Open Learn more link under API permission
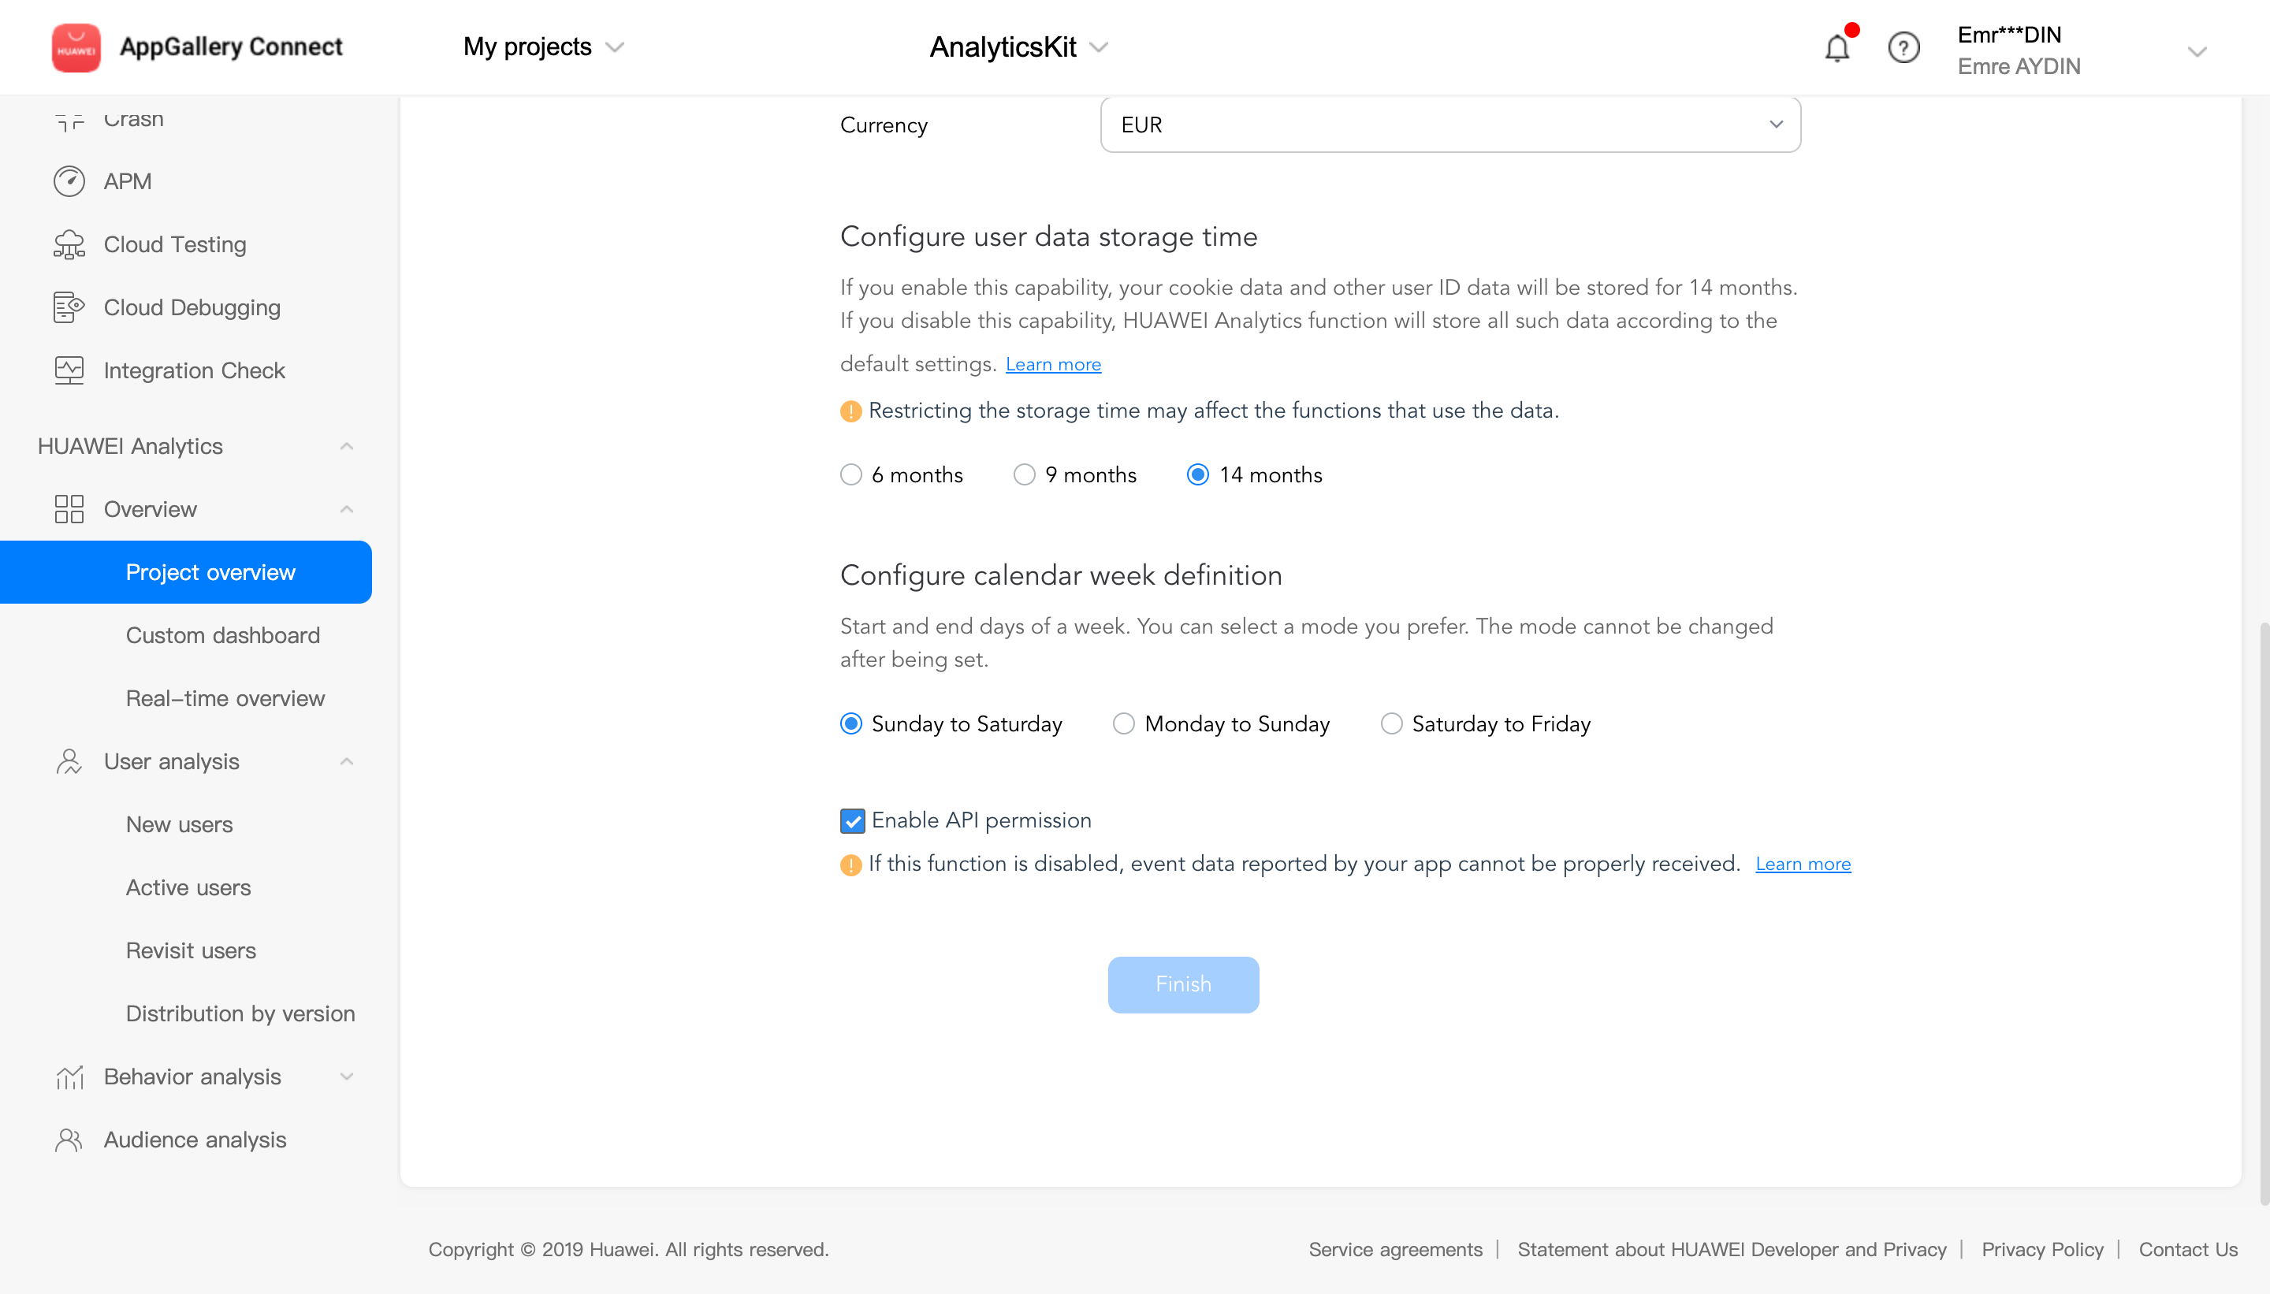The image size is (2270, 1294). coord(1803,864)
